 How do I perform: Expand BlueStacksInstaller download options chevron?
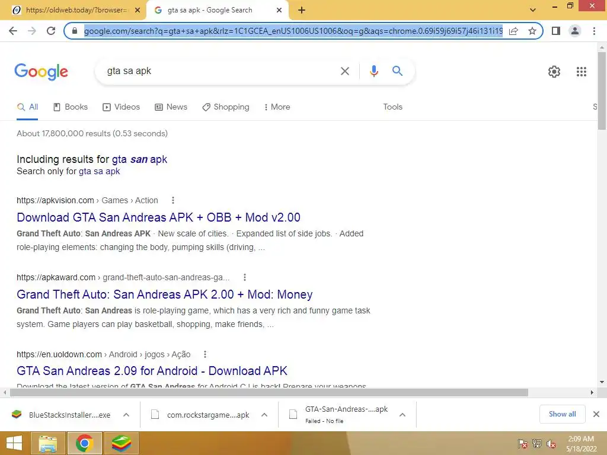pos(126,415)
